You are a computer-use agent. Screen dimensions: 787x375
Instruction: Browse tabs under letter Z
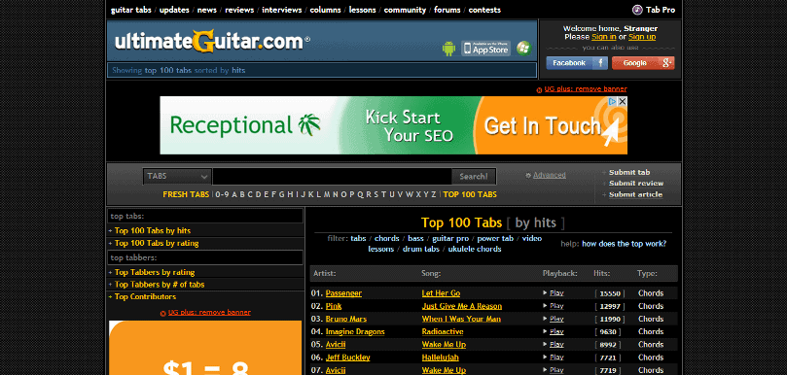(x=434, y=194)
